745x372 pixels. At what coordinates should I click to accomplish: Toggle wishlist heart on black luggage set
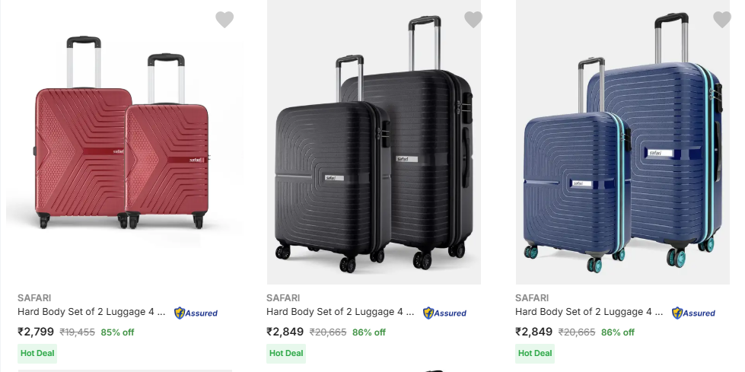point(473,20)
